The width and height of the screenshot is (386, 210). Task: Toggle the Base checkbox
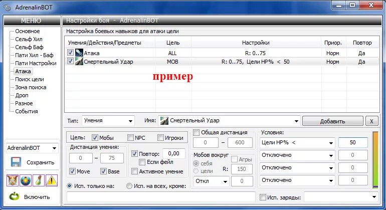click(103, 171)
